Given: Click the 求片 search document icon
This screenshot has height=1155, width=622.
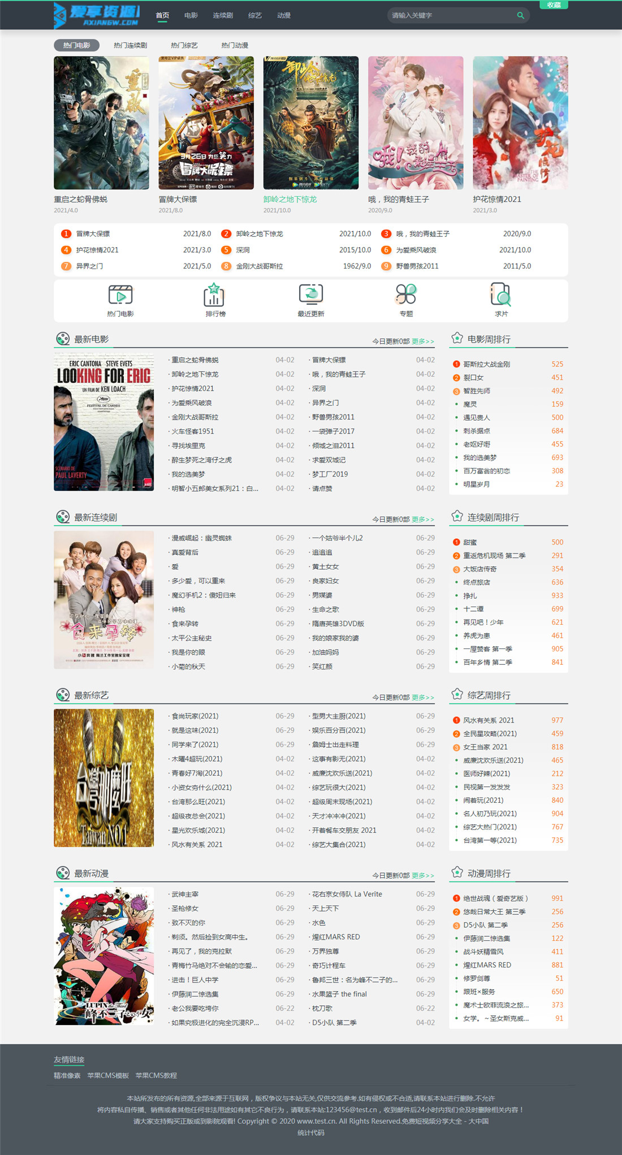Looking at the screenshot, I should pos(500,295).
